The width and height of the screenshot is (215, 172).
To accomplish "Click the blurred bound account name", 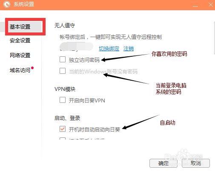I will pyautogui.click(x=76, y=47).
